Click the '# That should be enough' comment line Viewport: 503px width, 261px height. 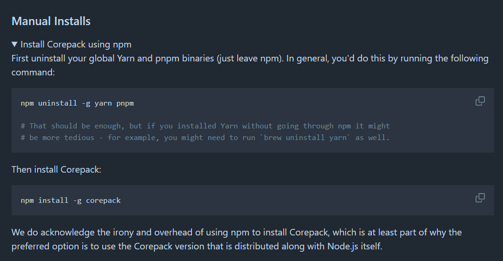(x=205, y=126)
